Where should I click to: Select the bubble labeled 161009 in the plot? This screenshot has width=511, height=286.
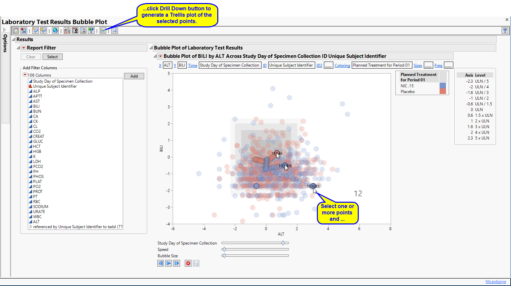point(285,166)
